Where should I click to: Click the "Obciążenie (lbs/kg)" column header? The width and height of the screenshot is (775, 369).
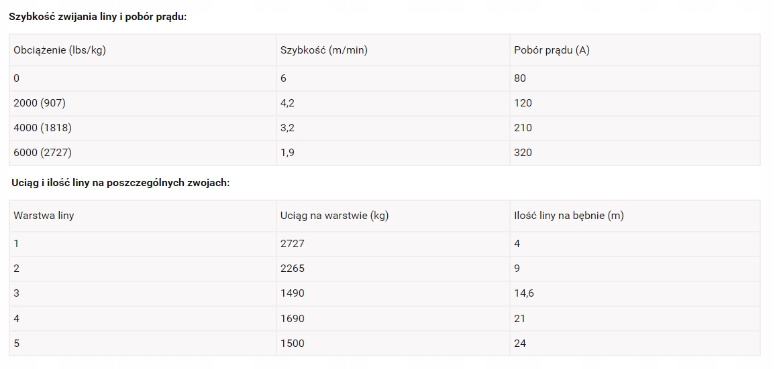point(60,50)
